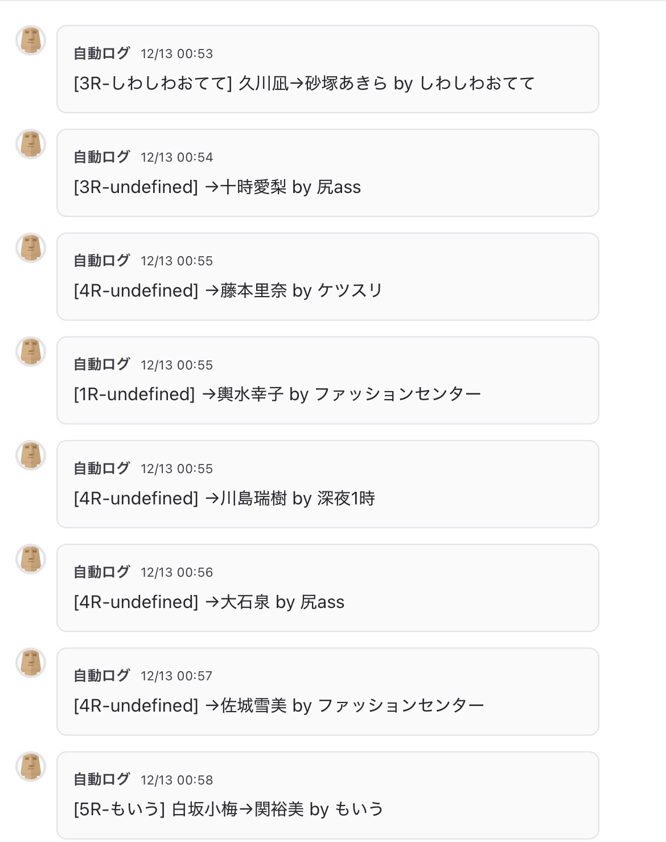Click the avatar next to the 白坂小梅→関裕美 message
666x842 pixels.
[x=31, y=766]
